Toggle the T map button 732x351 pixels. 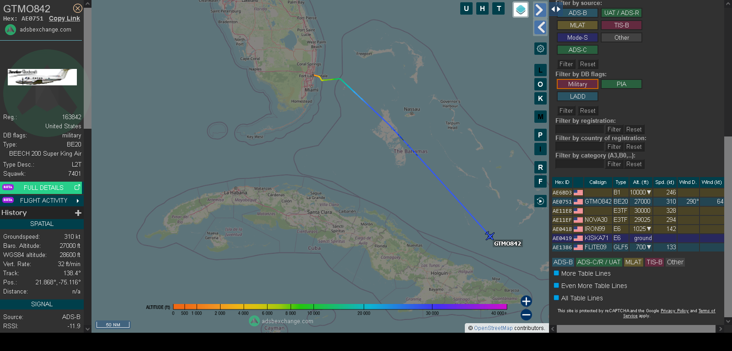[x=499, y=8]
